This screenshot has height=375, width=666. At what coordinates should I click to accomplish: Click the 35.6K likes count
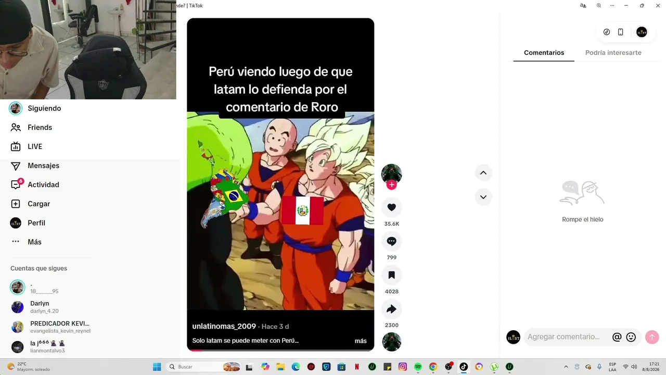point(392,224)
